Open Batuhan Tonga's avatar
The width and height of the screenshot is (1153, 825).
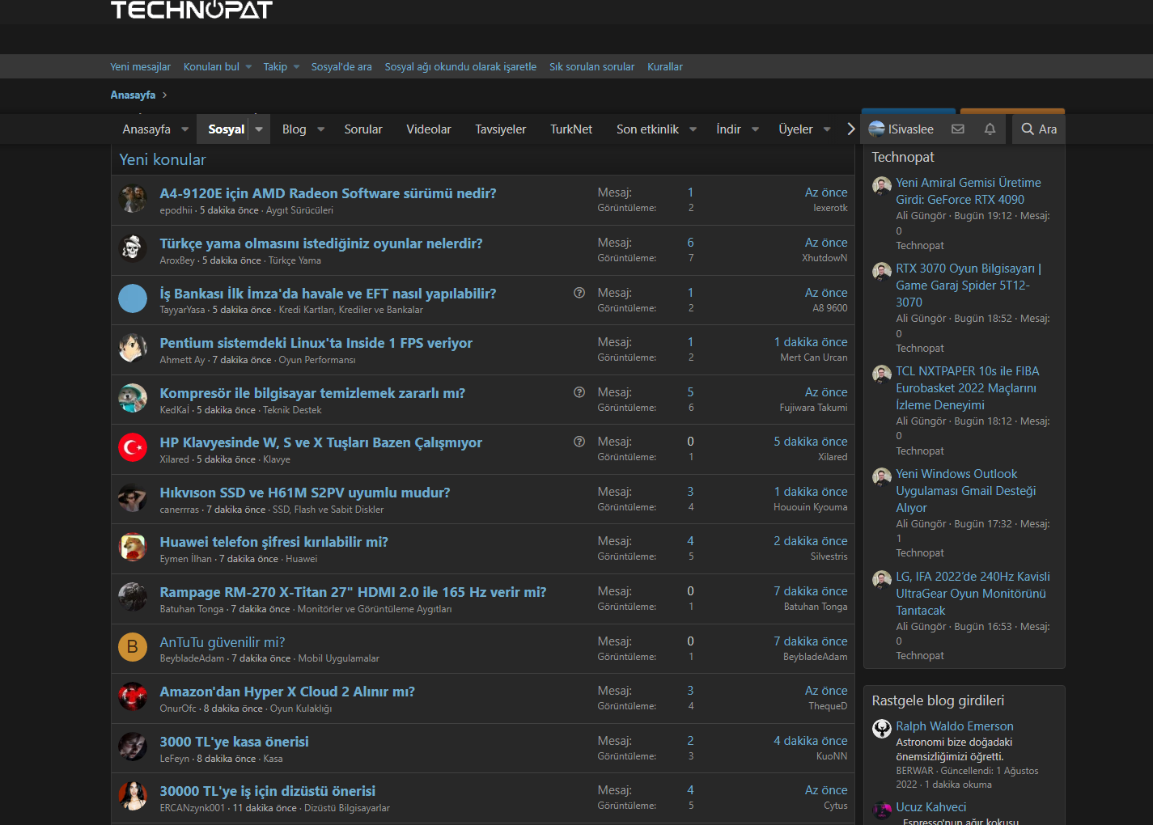coord(133,597)
